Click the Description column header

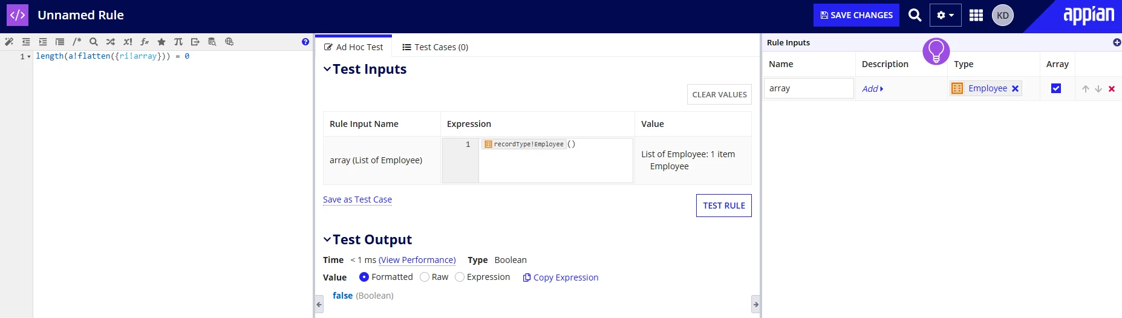coord(885,64)
